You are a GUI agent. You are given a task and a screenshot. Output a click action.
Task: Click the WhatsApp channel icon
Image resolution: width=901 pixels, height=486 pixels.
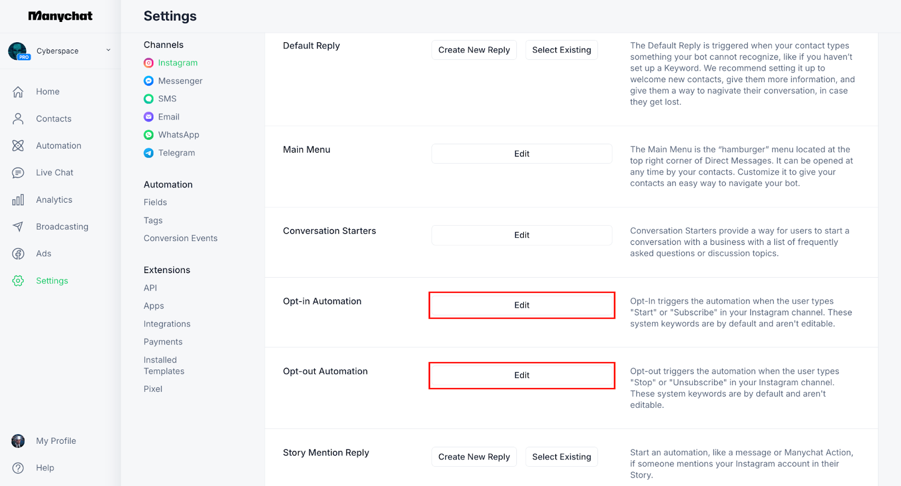[149, 135]
